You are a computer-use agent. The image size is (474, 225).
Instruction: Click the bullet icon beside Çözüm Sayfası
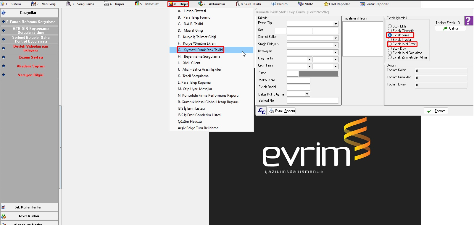4,57
